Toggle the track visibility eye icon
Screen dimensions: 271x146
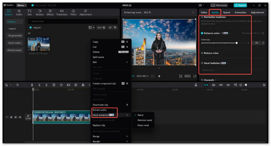click(x=16, y=117)
